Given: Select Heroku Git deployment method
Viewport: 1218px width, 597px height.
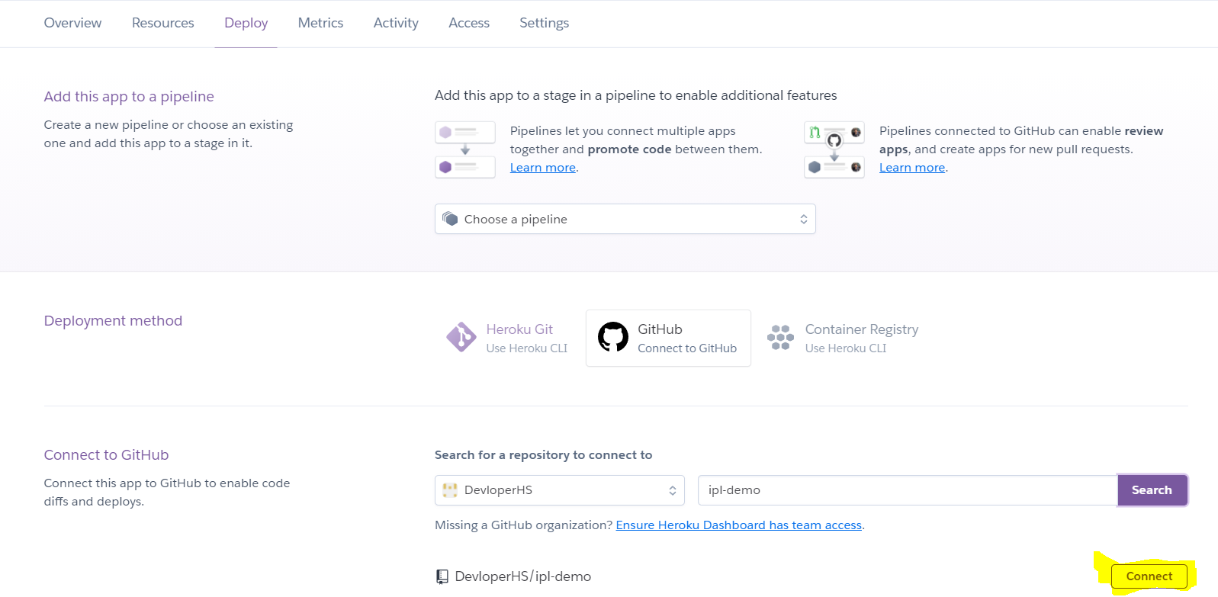Looking at the screenshot, I should (x=507, y=338).
